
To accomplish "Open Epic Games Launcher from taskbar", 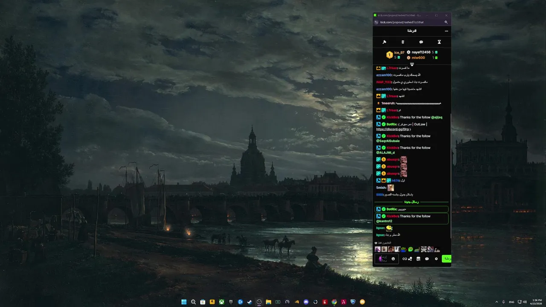I will pos(231,302).
